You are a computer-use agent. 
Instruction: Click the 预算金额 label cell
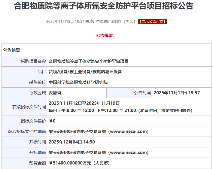(24, 163)
